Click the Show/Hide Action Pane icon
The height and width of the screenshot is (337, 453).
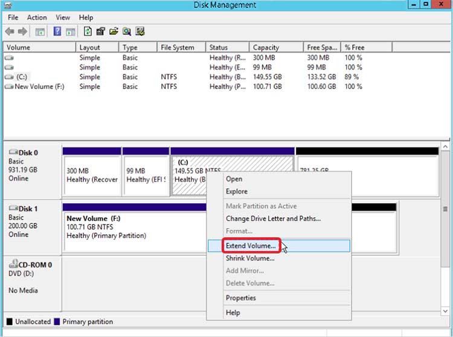point(71,31)
